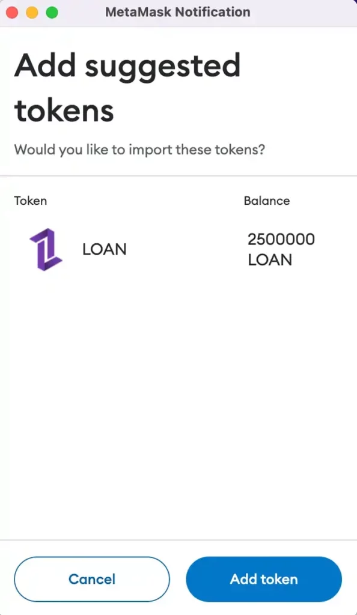Viewport: 357px width, 615px height.
Task: Click the Balance column header
Action: [x=267, y=201]
